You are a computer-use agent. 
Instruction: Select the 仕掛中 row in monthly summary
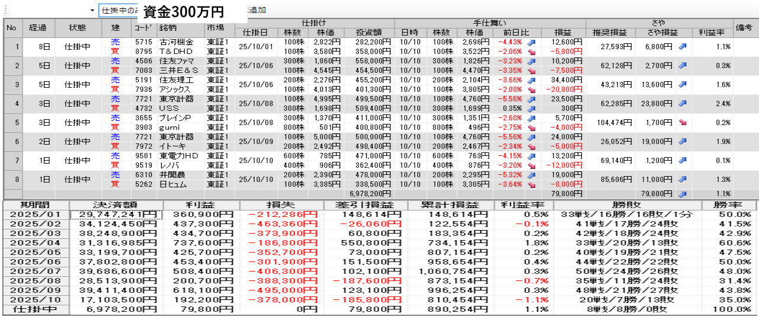(35, 309)
